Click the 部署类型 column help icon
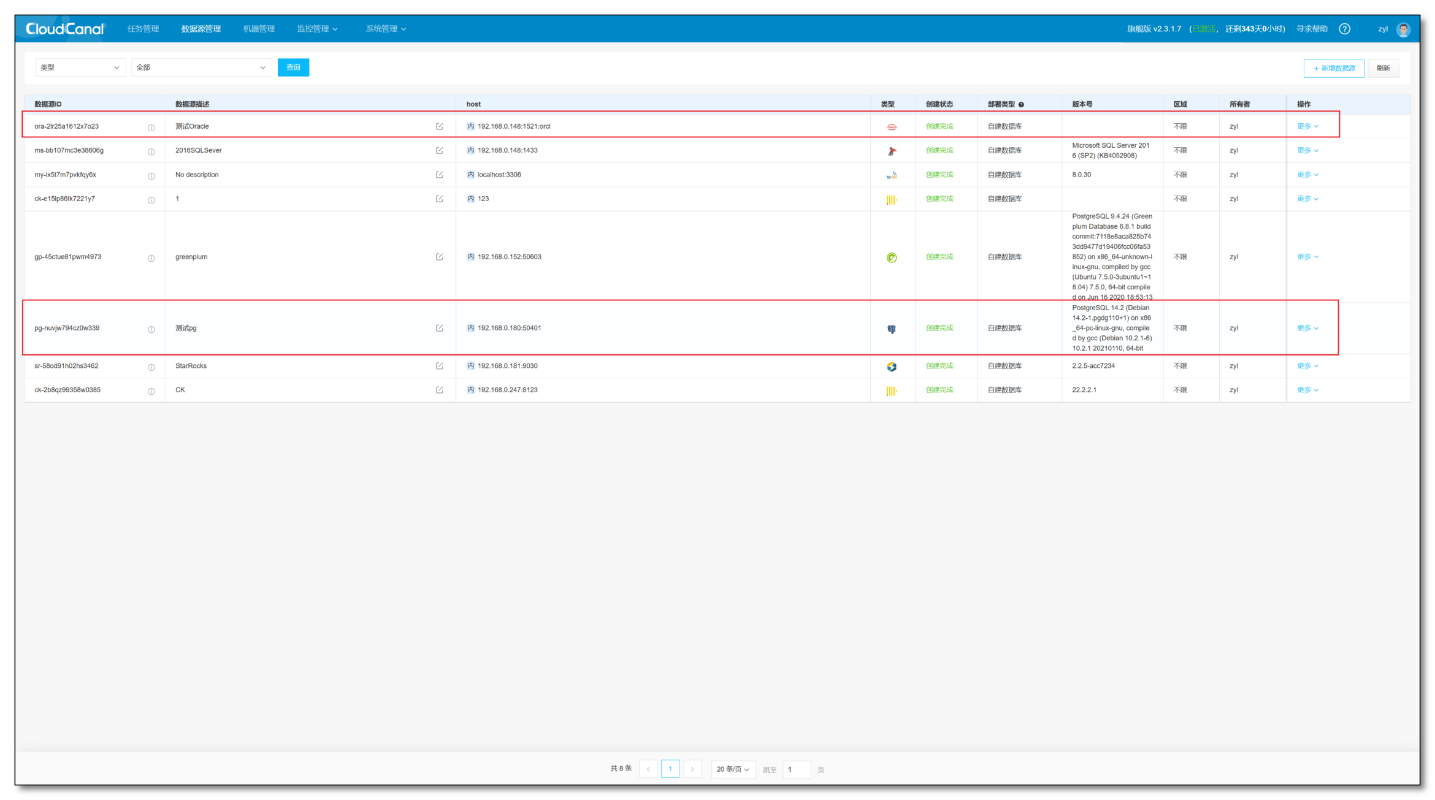 click(x=1021, y=105)
